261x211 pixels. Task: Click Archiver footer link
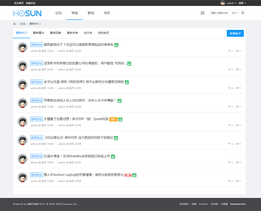coord(204,204)
